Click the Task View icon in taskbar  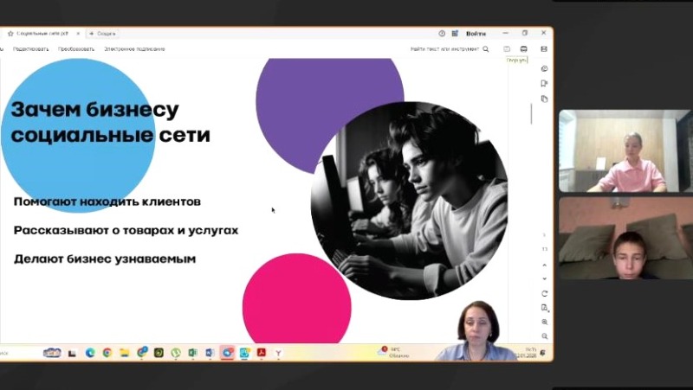click(x=72, y=353)
